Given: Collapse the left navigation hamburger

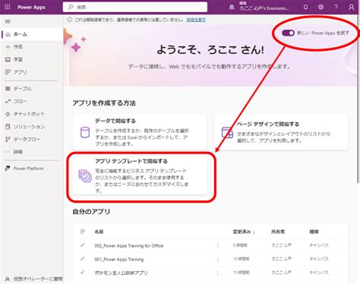Looking at the screenshot, I should point(8,21).
